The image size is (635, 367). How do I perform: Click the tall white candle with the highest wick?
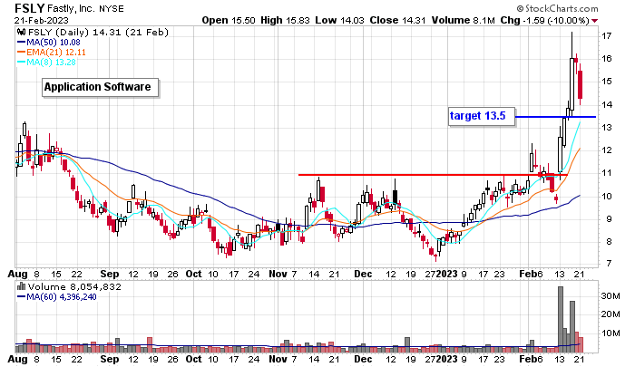571,84
